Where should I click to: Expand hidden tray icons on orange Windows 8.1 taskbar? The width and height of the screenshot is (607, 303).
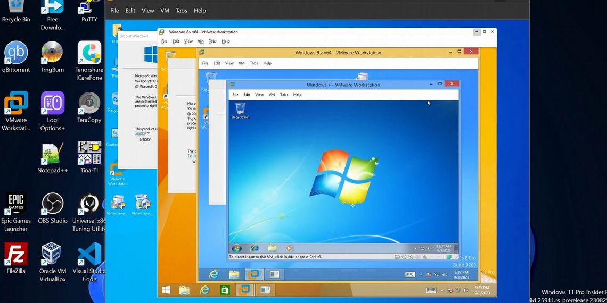coord(442,290)
